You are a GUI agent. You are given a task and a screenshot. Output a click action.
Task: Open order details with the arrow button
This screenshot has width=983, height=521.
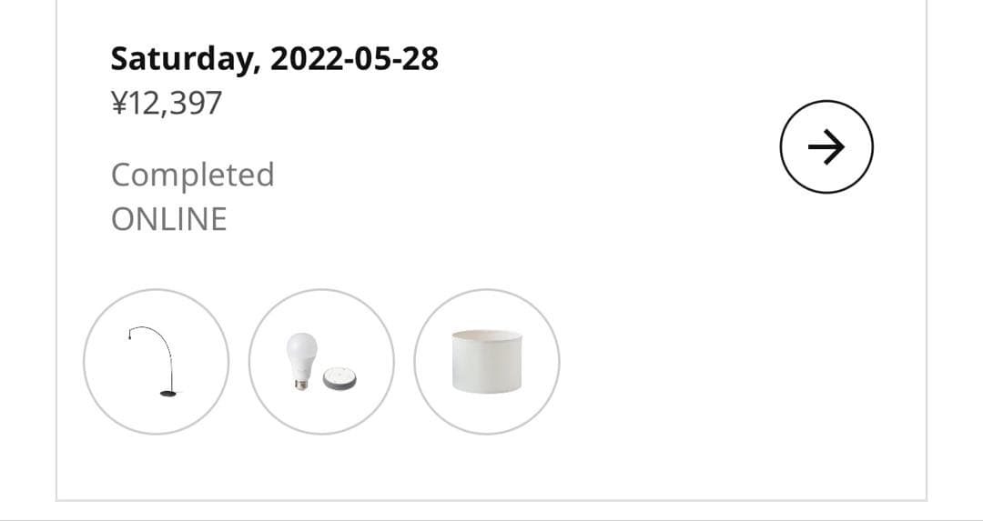[826, 146]
